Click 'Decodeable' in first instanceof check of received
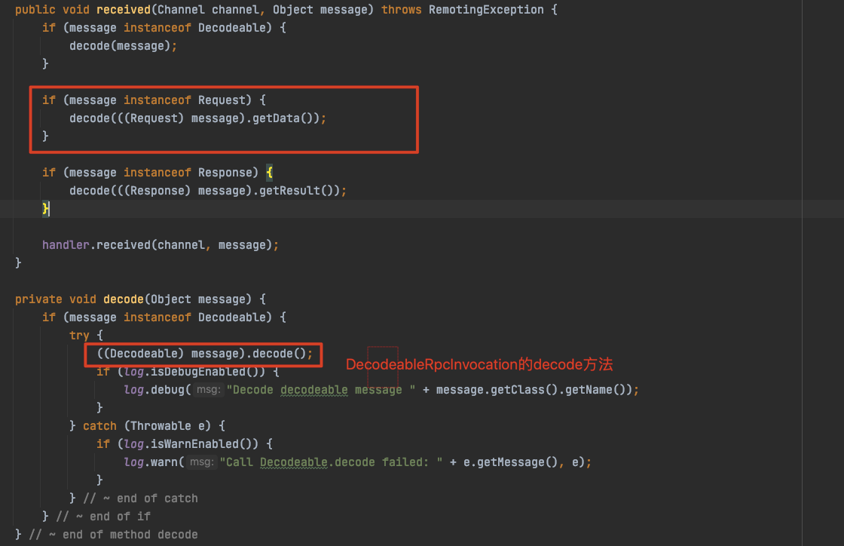This screenshot has width=844, height=546. pyautogui.click(x=231, y=27)
